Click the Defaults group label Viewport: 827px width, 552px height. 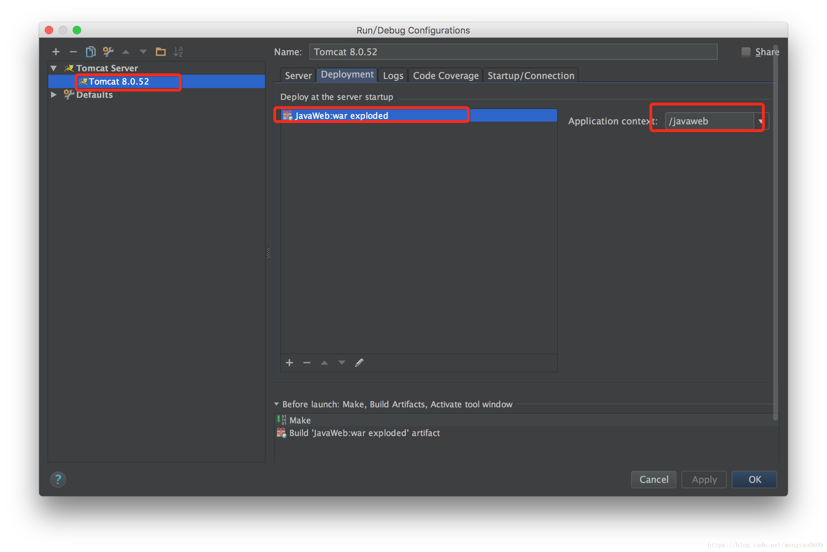[x=94, y=94]
